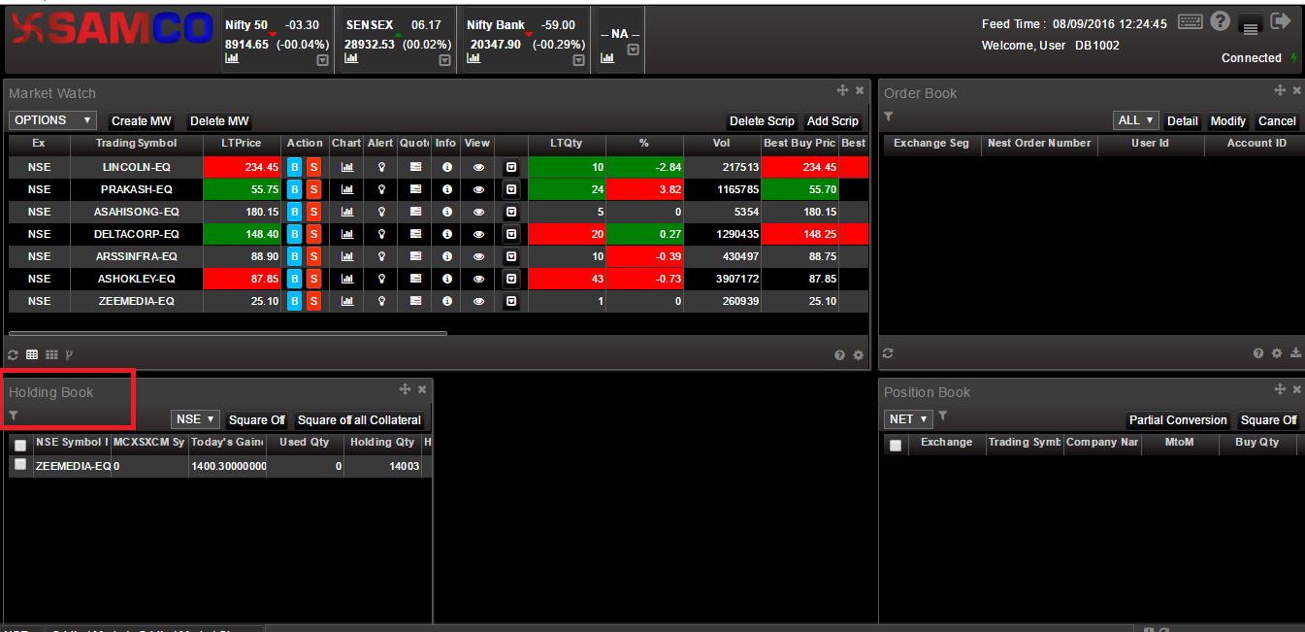
Task: Open the Position Book NET dropdown
Action: coord(909,419)
